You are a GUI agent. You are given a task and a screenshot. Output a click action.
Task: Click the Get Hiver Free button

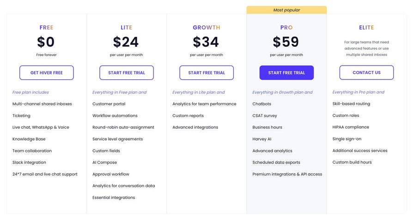(x=46, y=73)
